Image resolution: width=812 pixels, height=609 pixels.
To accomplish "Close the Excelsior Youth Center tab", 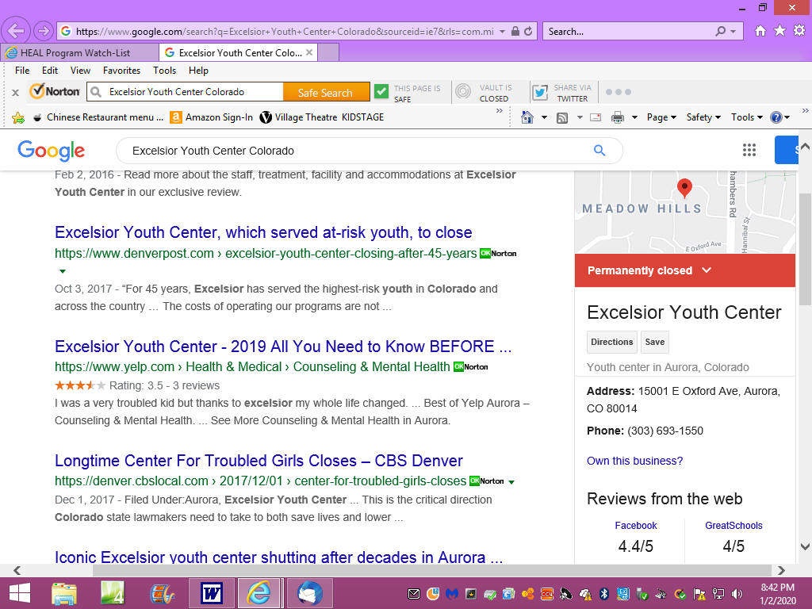I will 309,52.
